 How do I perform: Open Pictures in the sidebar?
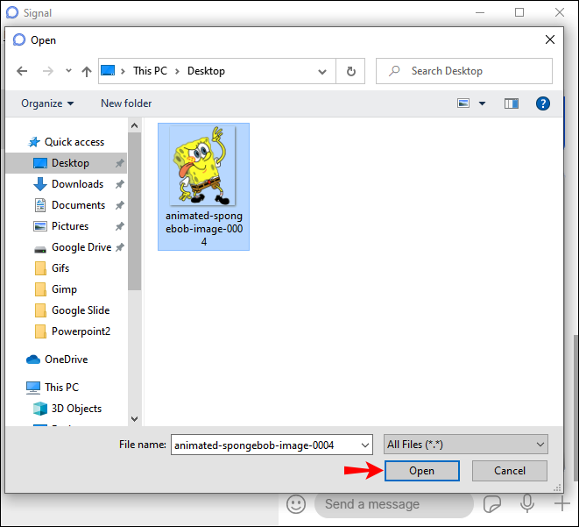click(x=61, y=226)
